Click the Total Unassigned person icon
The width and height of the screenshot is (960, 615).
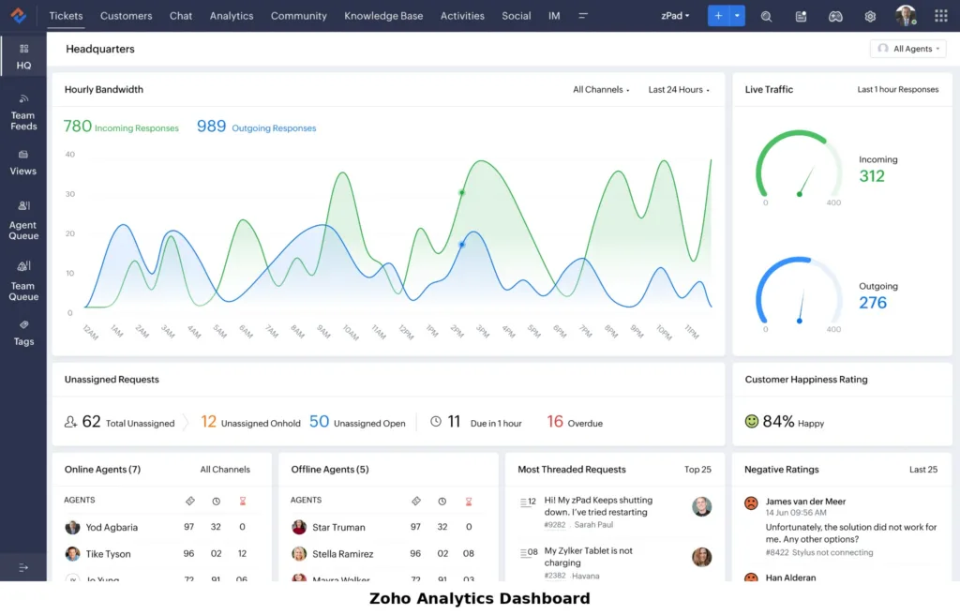[x=70, y=422]
